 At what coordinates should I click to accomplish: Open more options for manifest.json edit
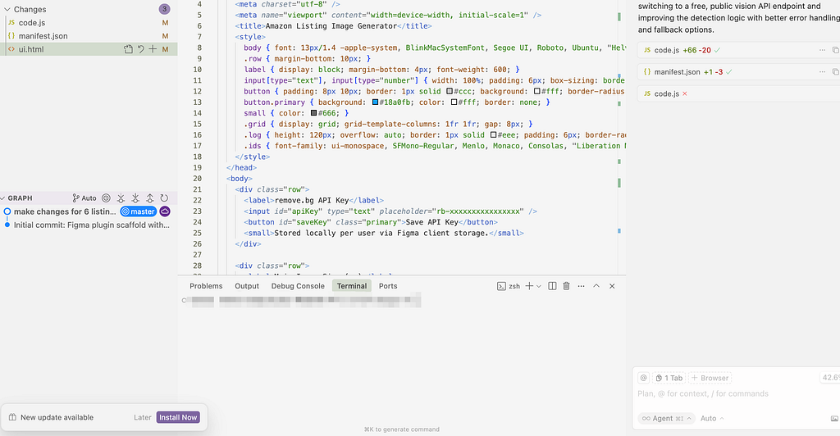click(x=822, y=71)
